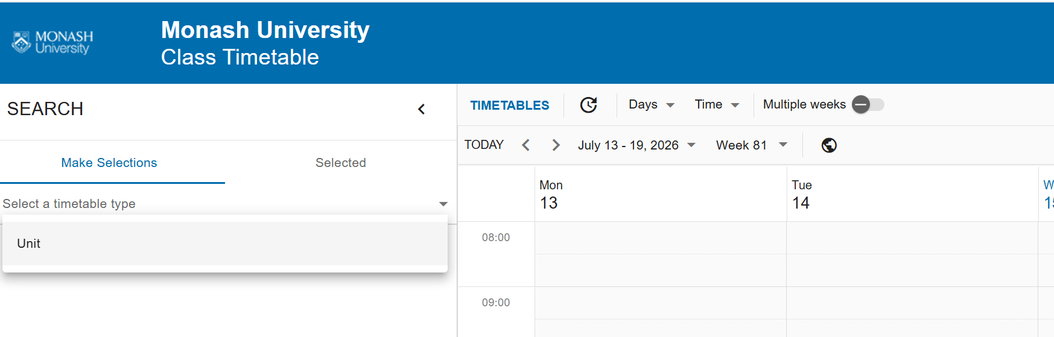This screenshot has width=1054, height=337.
Task: Go to the previous week arrow
Action: pos(525,145)
